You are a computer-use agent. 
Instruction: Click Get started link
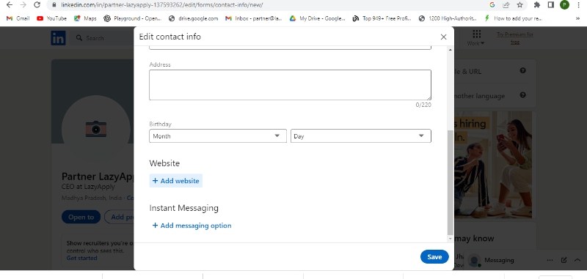tap(82, 258)
